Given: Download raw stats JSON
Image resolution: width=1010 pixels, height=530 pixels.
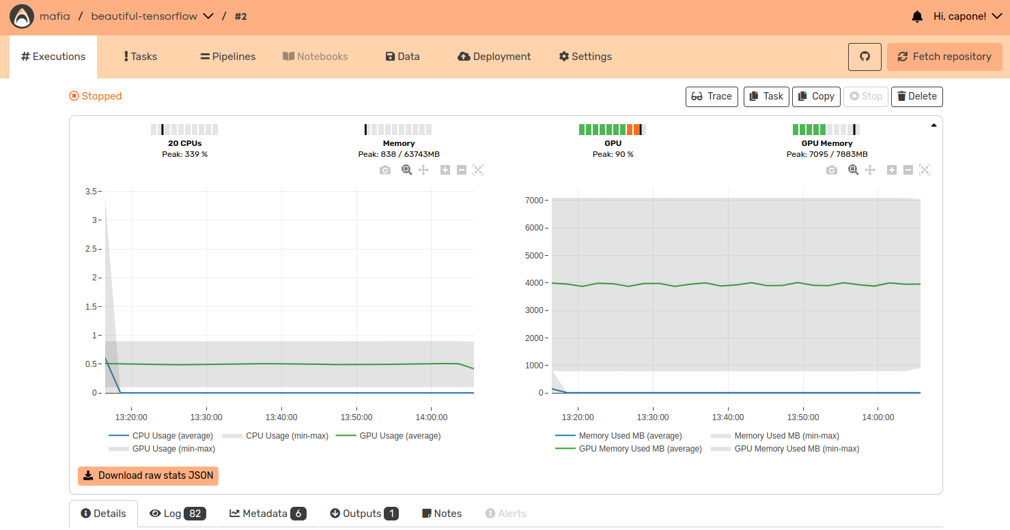Looking at the screenshot, I should coord(148,475).
